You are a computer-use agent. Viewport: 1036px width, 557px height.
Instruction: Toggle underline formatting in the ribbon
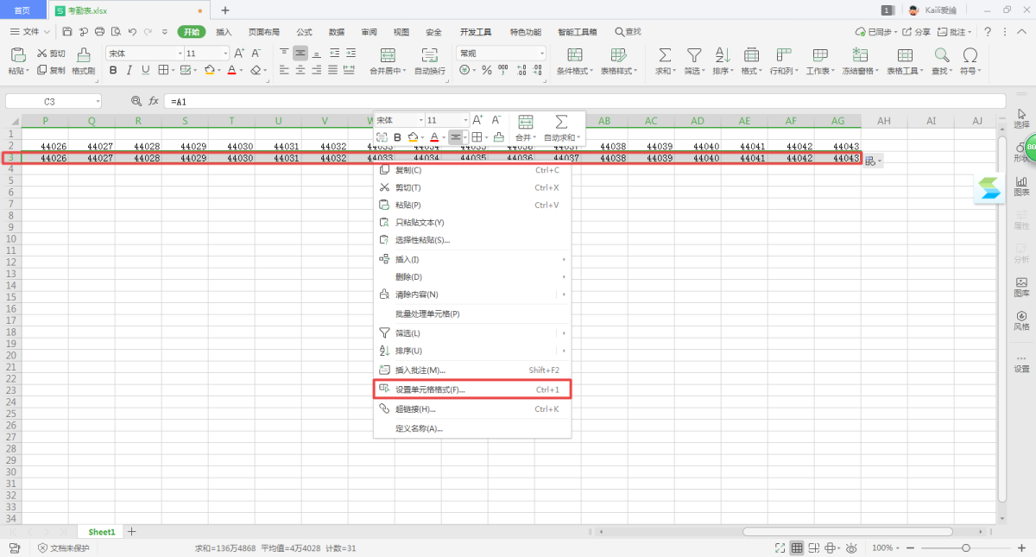point(145,70)
